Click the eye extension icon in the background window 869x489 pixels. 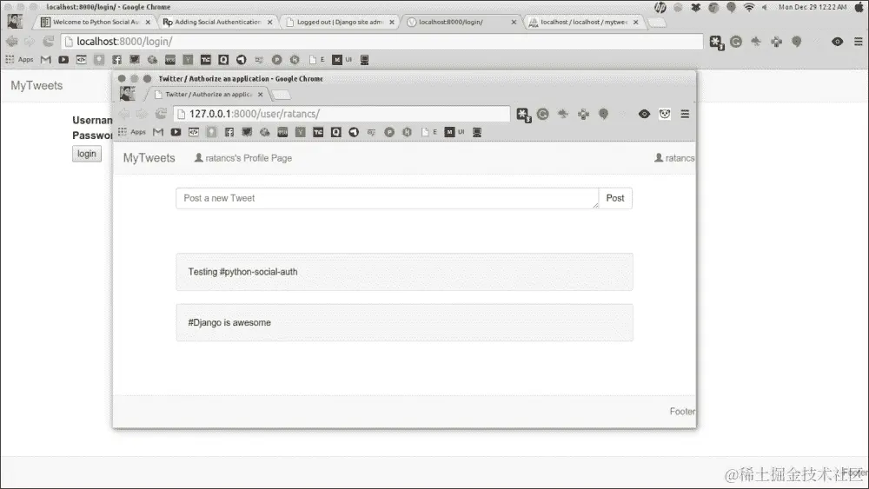[x=838, y=41]
